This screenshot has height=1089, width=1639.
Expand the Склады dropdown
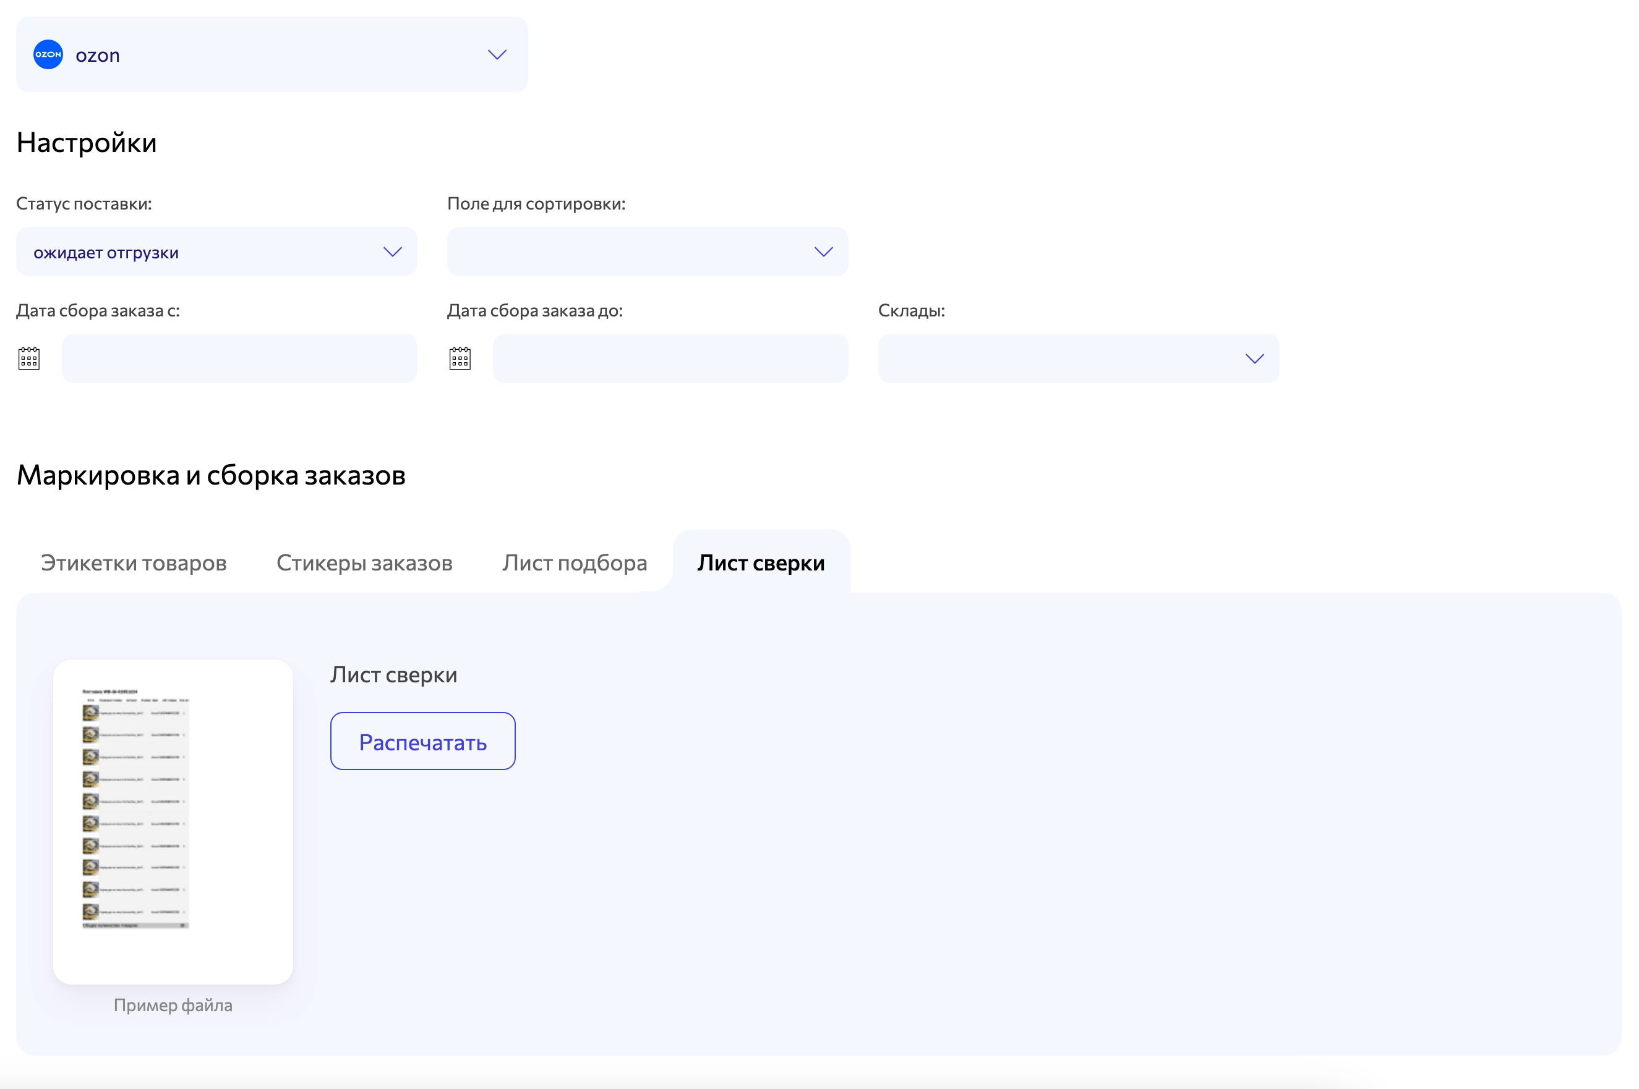(x=1077, y=358)
